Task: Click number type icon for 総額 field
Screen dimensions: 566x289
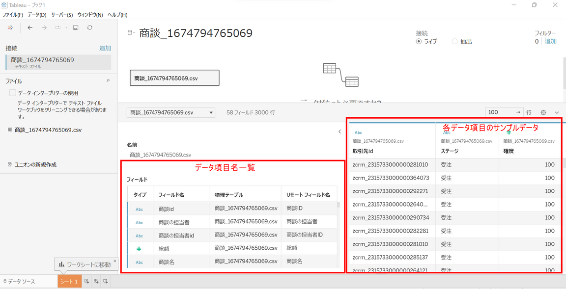Action: 139,249
